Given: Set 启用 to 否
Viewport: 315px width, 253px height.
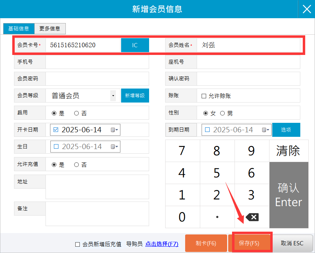Looking at the screenshot, I should (x=76, y=113).
